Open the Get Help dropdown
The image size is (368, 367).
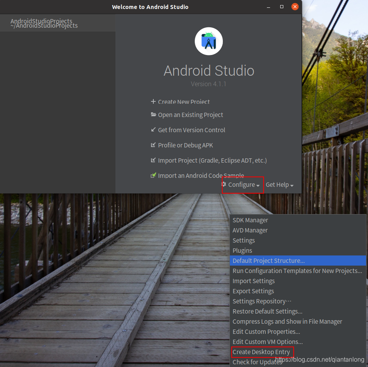point(279,184)
